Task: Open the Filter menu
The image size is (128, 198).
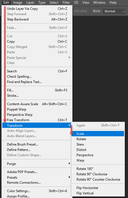Action: click(x=66, y=3)
